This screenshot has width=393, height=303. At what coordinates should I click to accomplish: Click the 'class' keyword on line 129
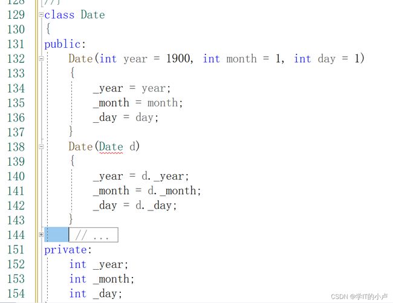tap(59, 15)
